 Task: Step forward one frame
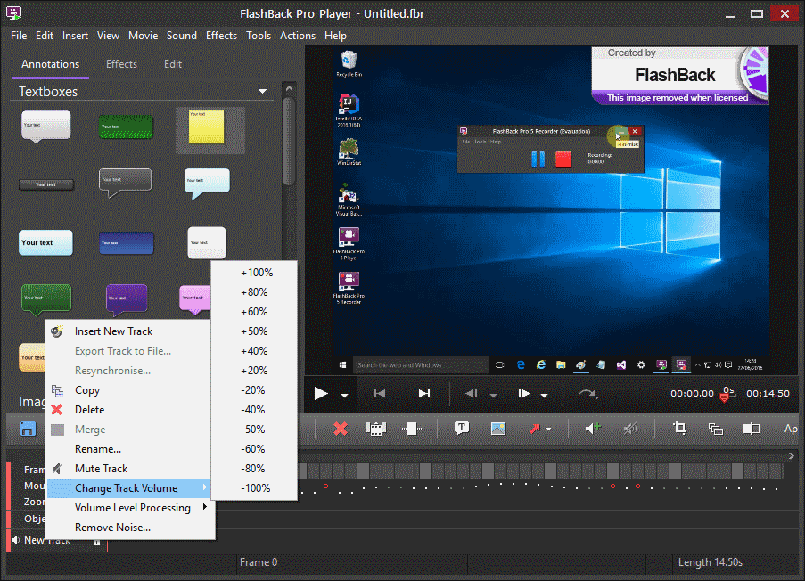tap(523, 394)
